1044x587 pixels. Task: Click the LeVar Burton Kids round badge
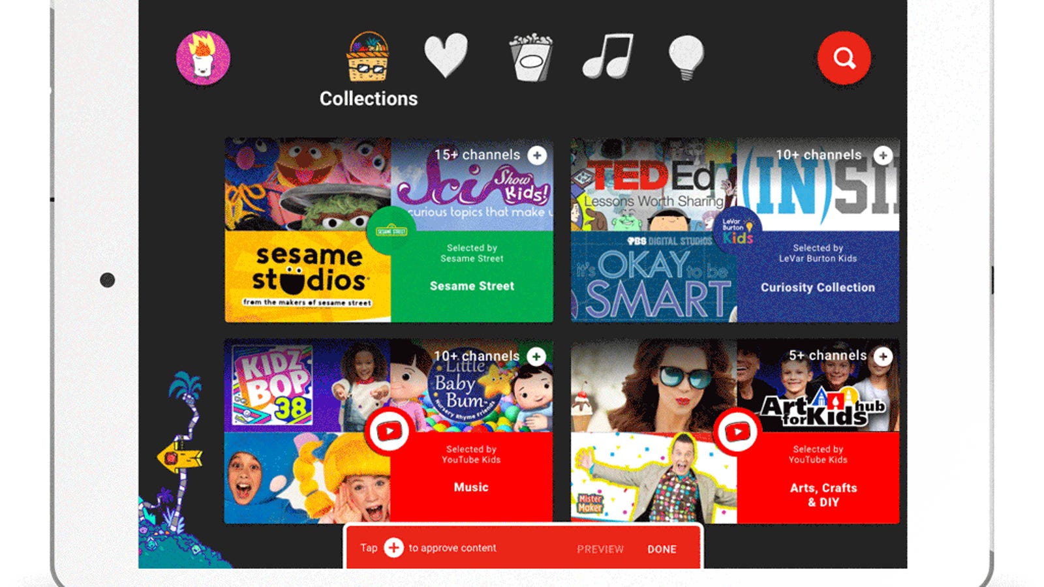[x=737, y=231]
